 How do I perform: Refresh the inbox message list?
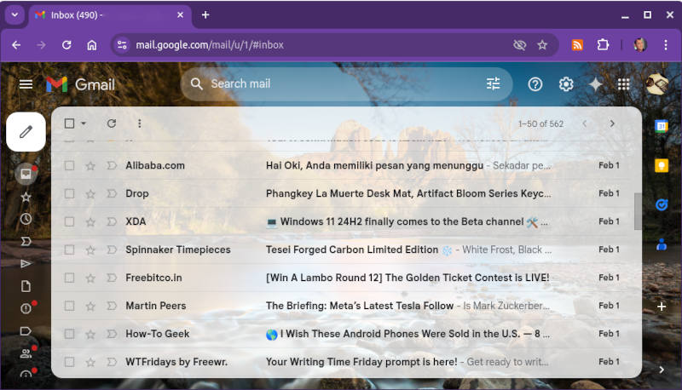tap(112, 123)
